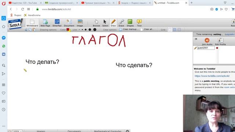Click the handwritten ГЛАГОЛ drawing
This screenshot has width=235, height=132.
click(99, 40)
